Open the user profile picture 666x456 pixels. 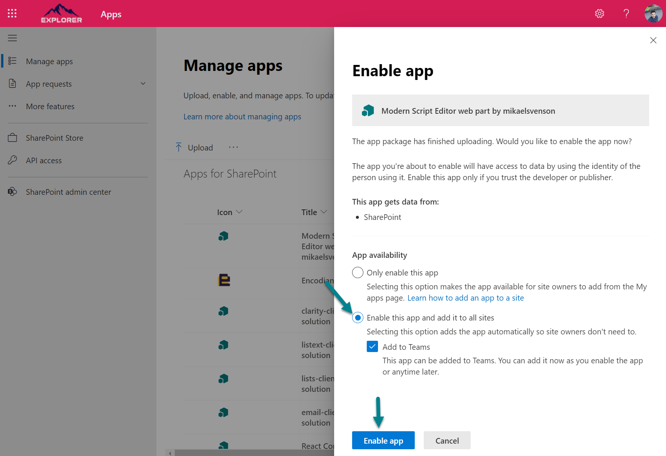(x=653, y=14)
